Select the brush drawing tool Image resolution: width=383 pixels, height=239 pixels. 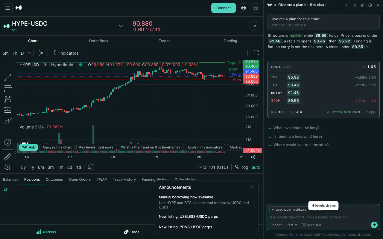[8, 121]
